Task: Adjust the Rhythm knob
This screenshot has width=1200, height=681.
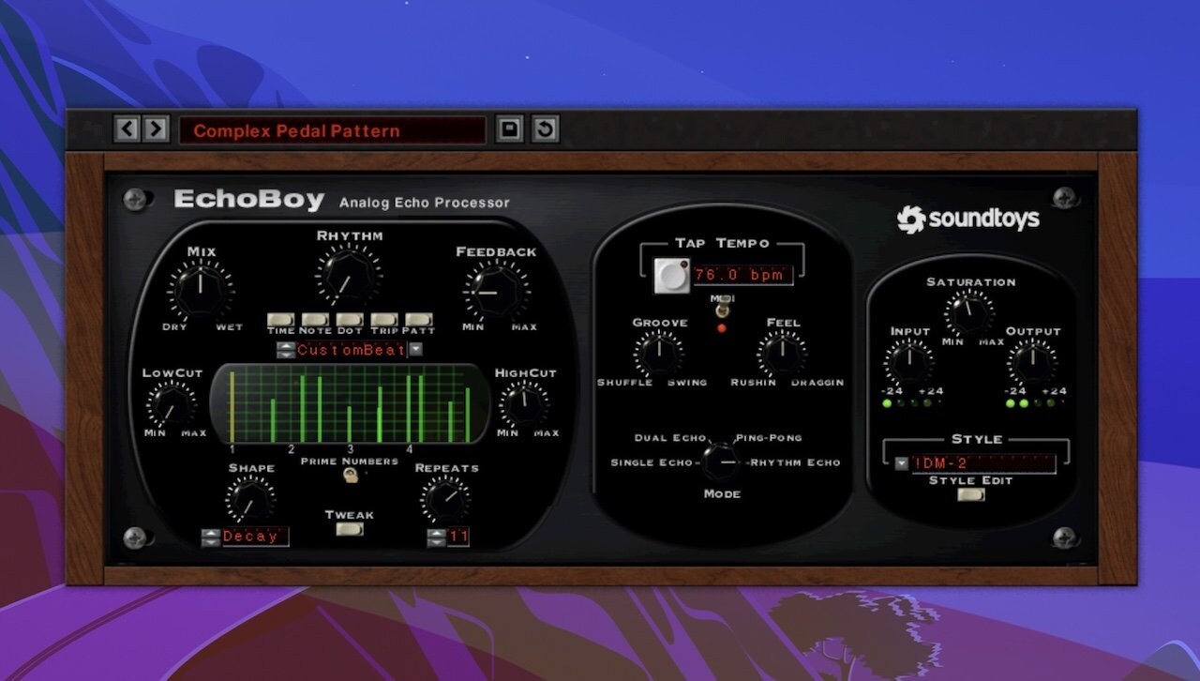Action: click(x=349, y=276)
